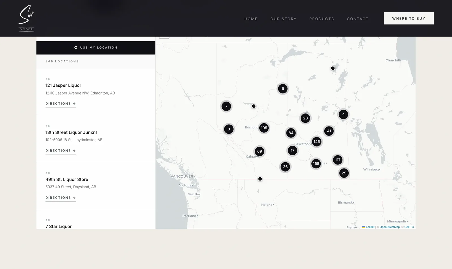
Task: Open the map cluster marked 3
Action: pos(229,129)
